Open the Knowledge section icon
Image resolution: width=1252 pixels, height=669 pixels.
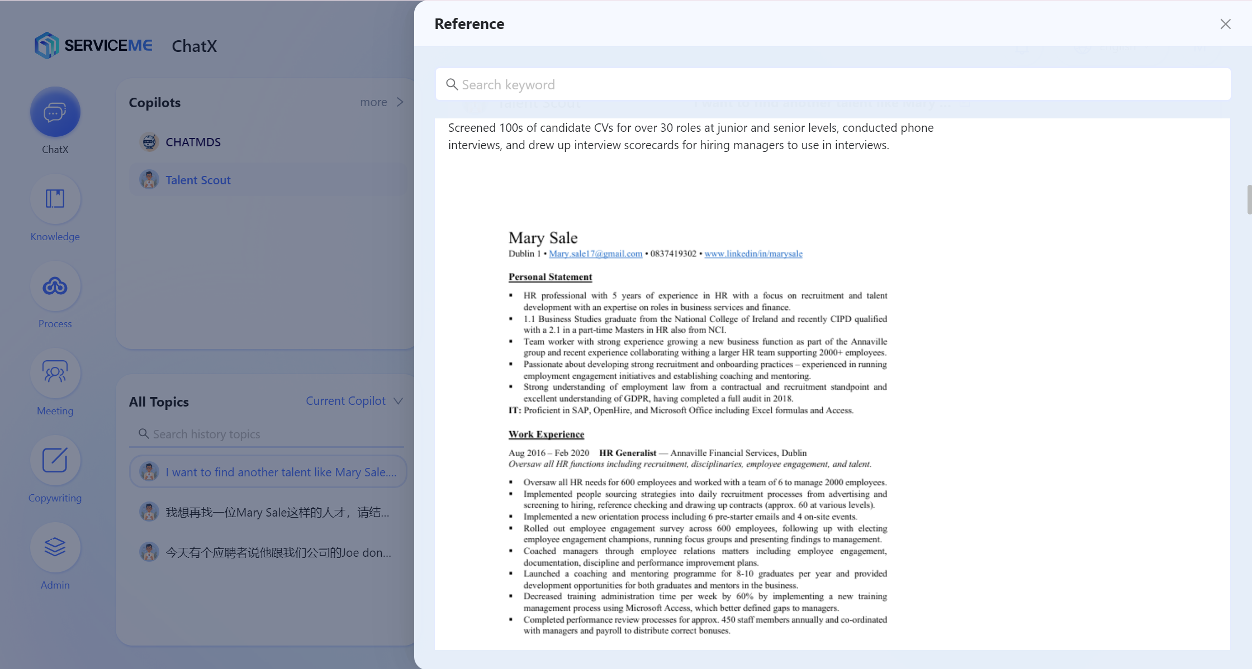tap(55, 199)
